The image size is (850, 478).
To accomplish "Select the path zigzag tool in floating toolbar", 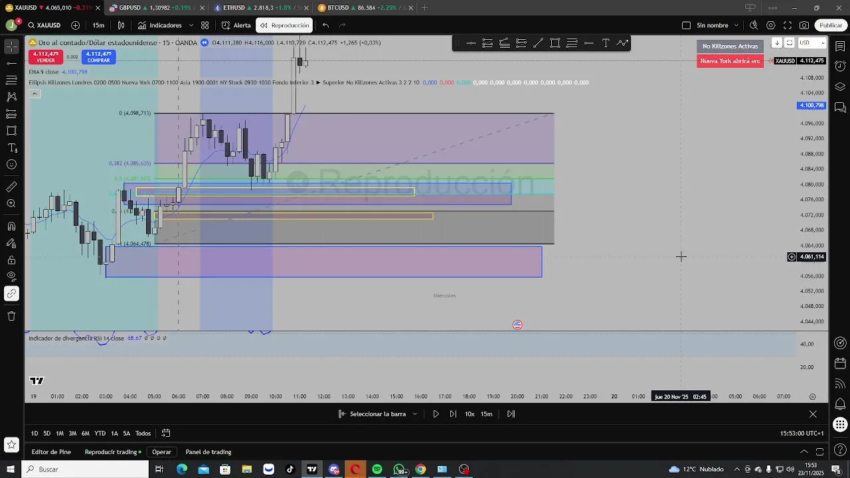I will pyautogui.click(x=622, y=43).
